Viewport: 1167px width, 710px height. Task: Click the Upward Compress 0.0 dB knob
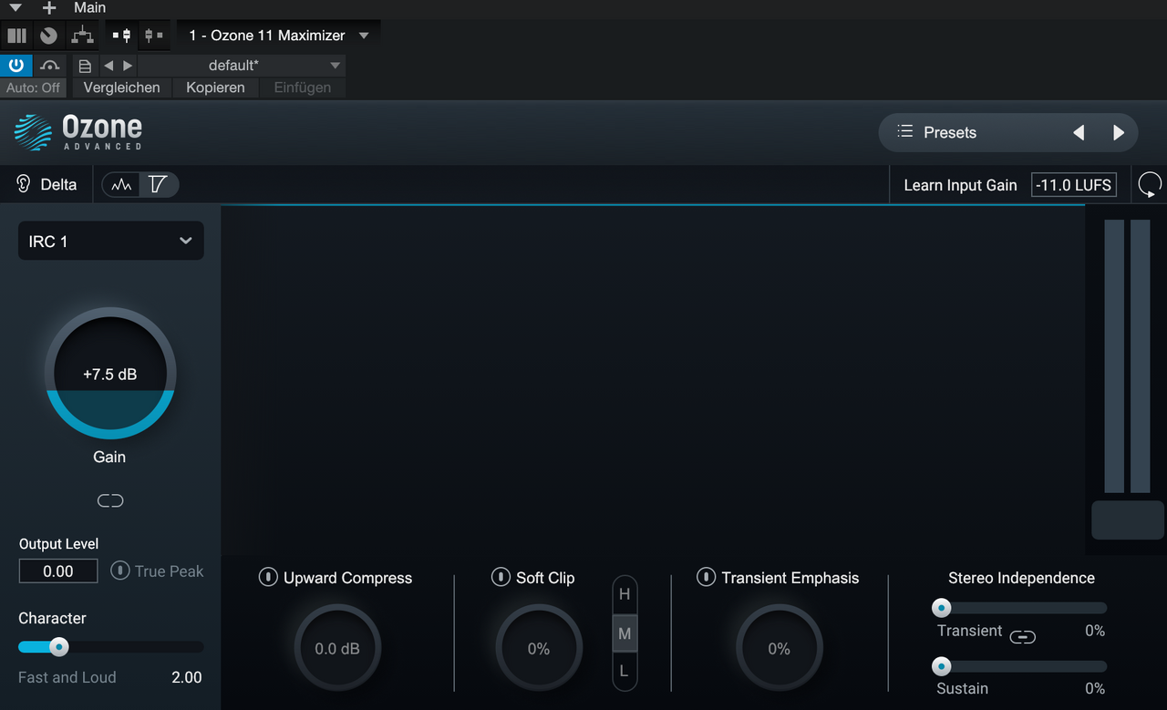click(337, 648)
